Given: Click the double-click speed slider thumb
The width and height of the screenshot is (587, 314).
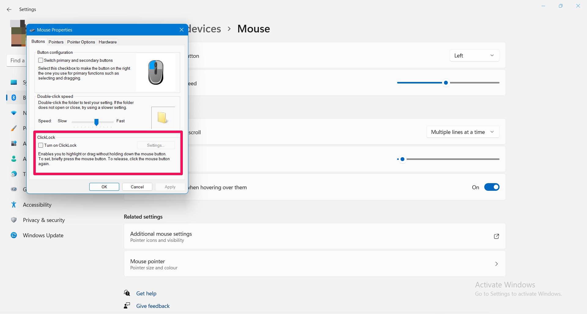Looking at the screenshot, I should (x=96, y=122).
